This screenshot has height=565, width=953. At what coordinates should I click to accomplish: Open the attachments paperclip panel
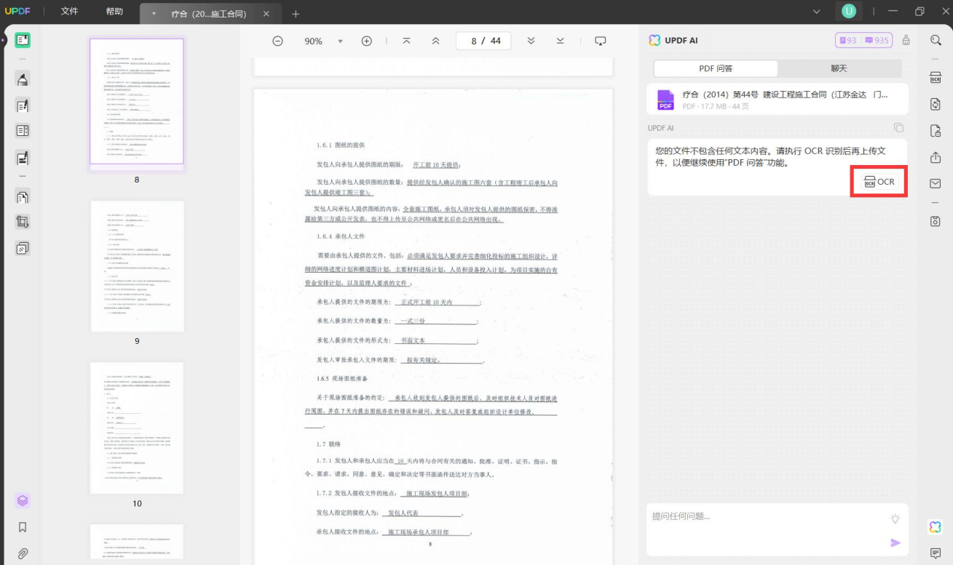(x=23, y=553)
